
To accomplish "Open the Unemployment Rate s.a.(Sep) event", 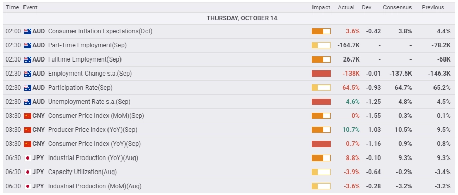I will pos(89,102).
